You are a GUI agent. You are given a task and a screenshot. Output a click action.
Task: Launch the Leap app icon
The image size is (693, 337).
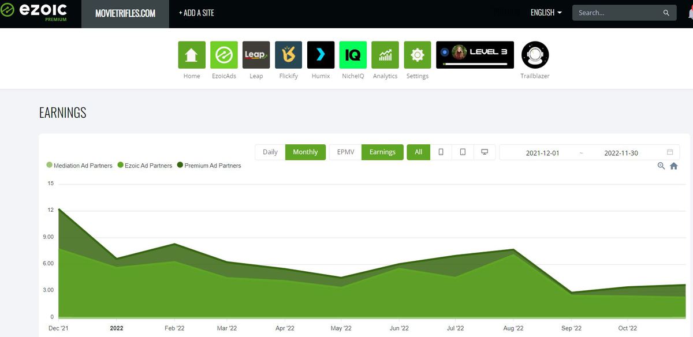pyautogui.click(x=256, y=55)
